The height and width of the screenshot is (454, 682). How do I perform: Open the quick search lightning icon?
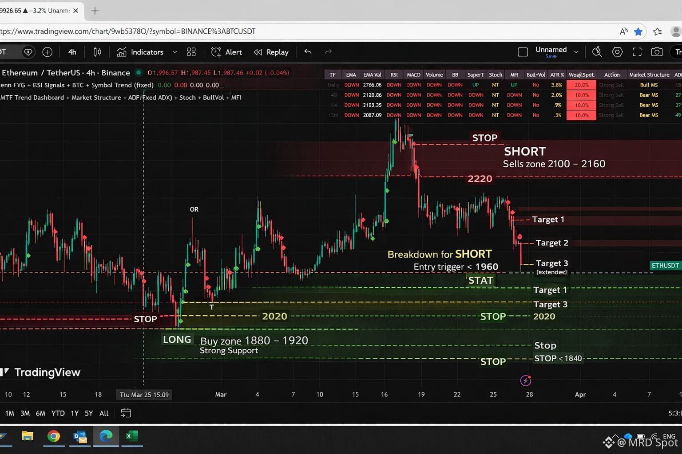597,52
